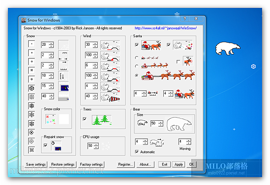Screen dimensions: 270x185
Task: Click the wind icon beside value 30
Action: coord(110,45)
